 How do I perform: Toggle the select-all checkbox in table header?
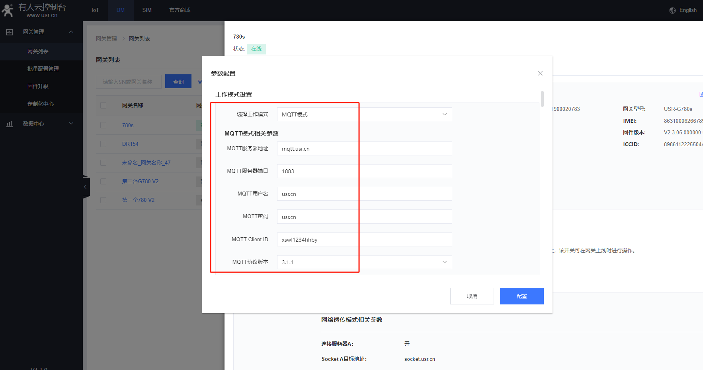pyautogui.click(x=103, y=105)
